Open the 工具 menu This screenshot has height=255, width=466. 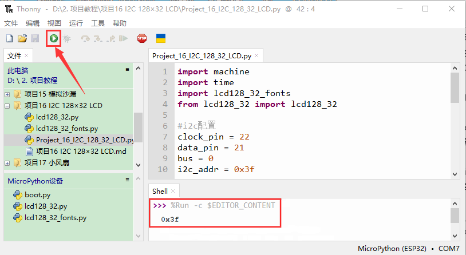98,23
